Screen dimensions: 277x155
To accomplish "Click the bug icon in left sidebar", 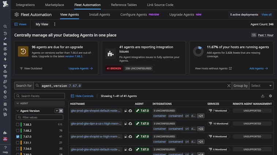I will click(x=5, y=104).
